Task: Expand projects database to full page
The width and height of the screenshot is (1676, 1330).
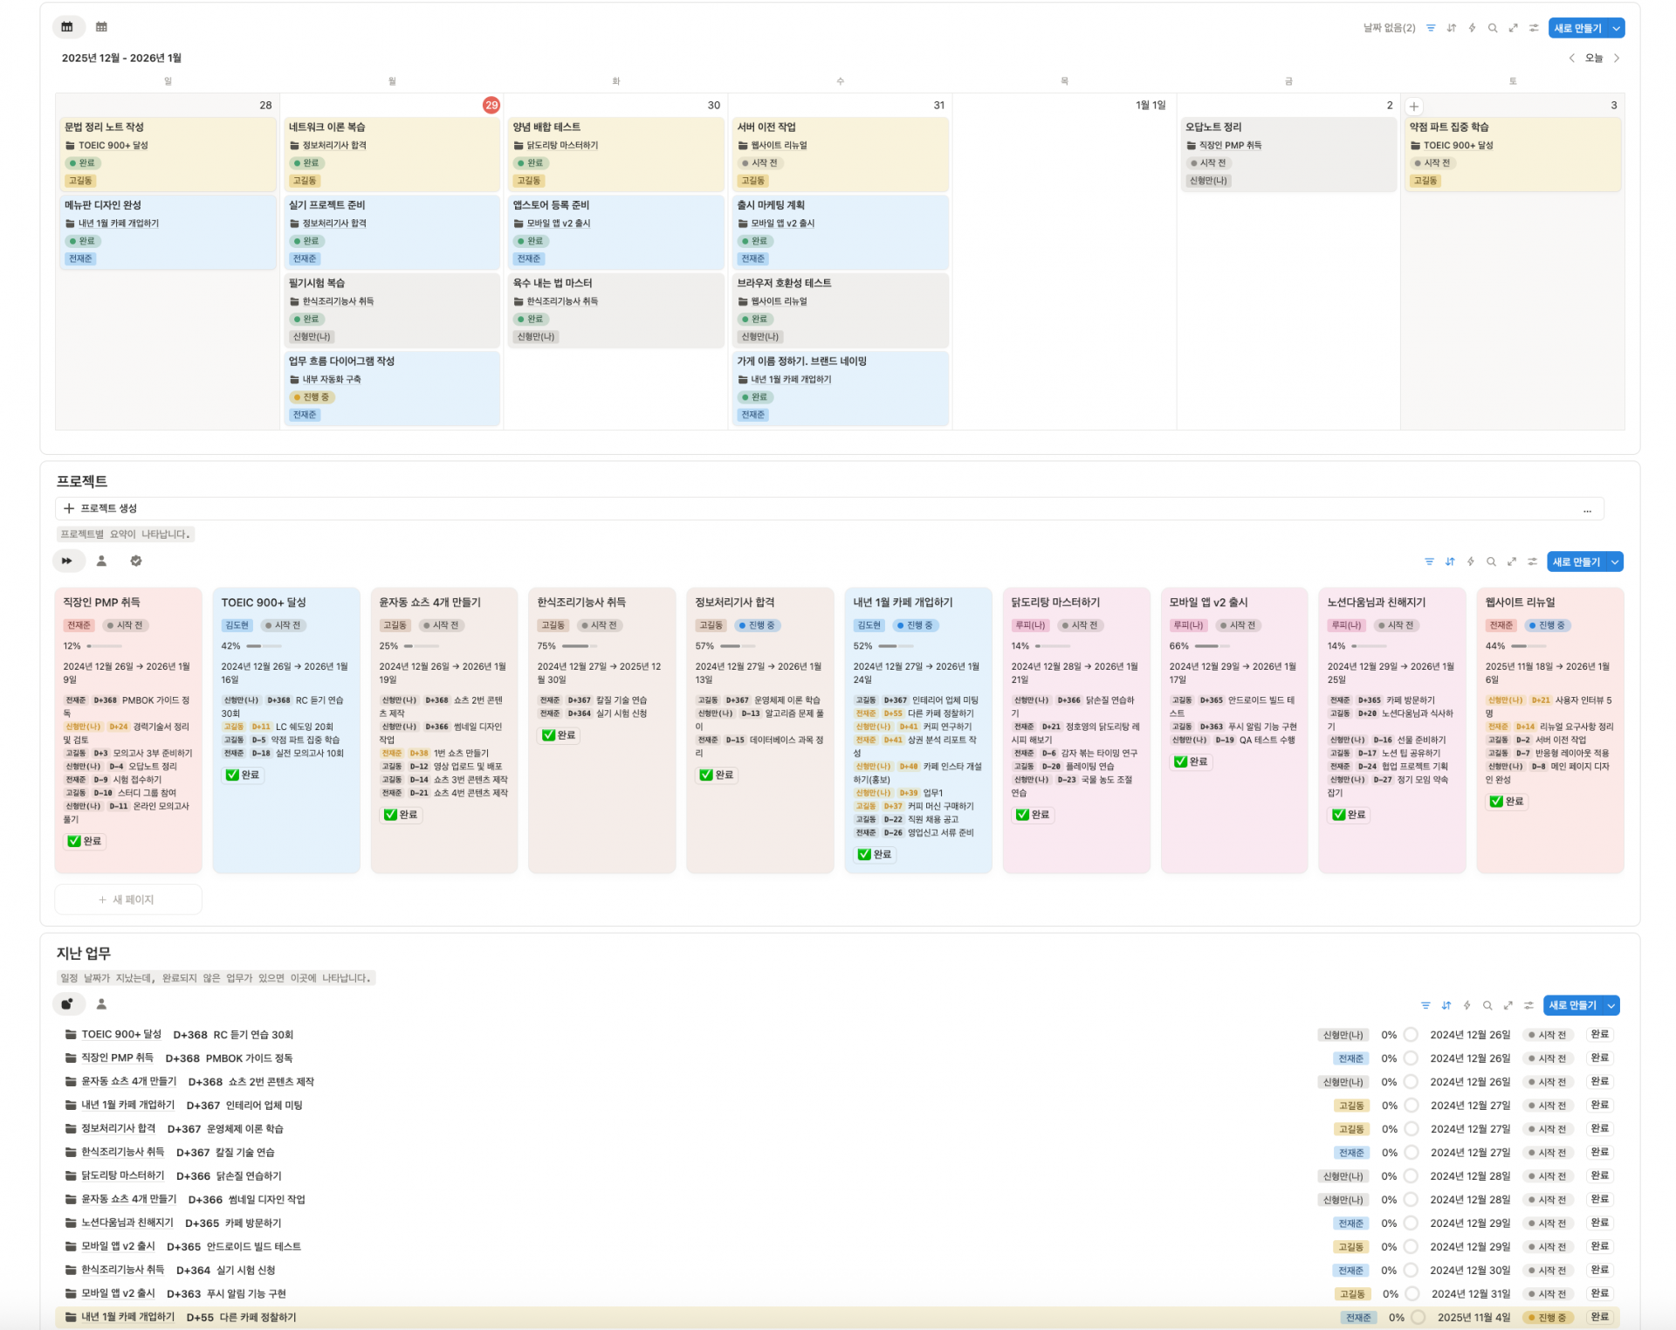Action: (x=1512, y=562)
